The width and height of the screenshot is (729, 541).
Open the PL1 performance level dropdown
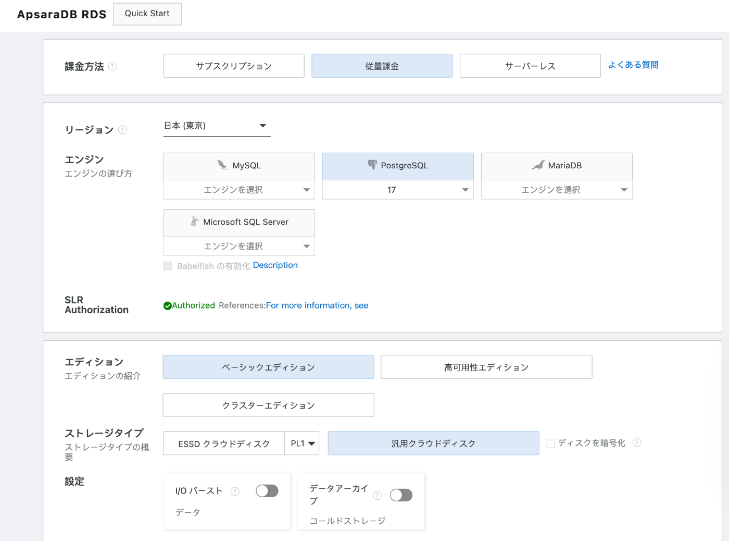pyautogui.click(x=302, y=444)
